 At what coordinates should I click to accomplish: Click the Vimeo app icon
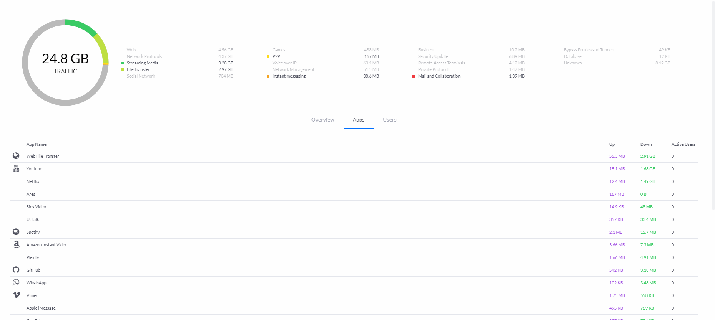click(16, 295)
